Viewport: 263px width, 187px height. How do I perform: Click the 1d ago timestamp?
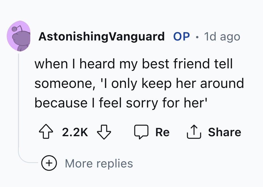point(222,36)
